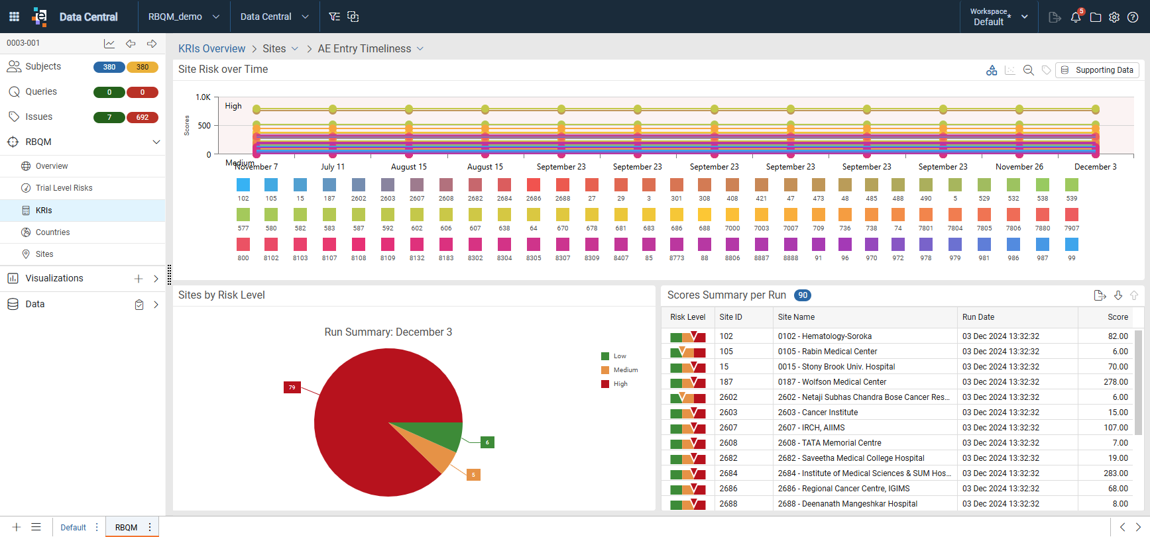Add a new visualization with plus icon
Screen dimensions: 1150x537
(x=139, y=279)
